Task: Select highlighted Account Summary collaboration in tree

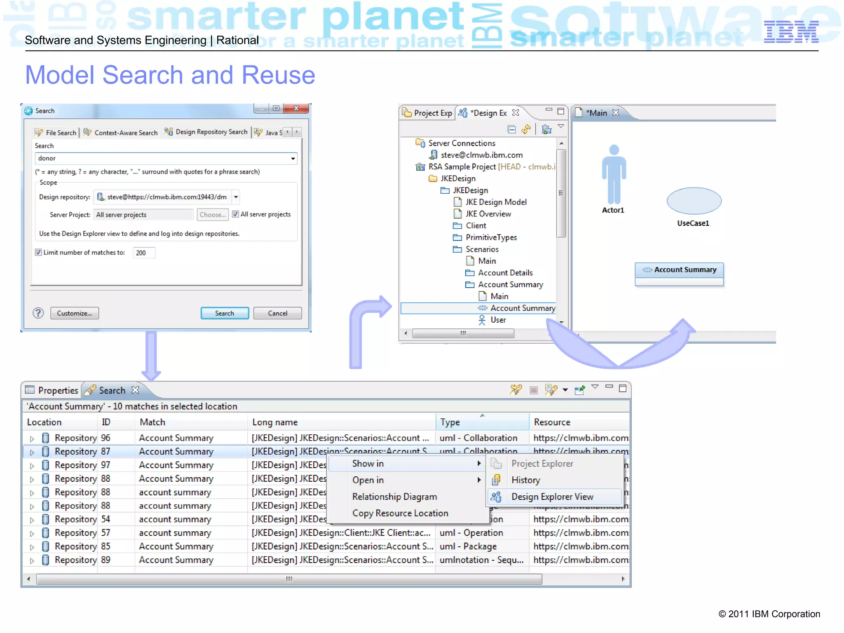Action: pyautogui.click(x=478, y=308)
